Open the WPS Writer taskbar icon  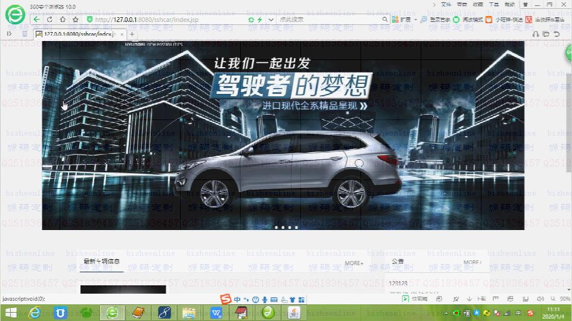[x=216, y=313]
